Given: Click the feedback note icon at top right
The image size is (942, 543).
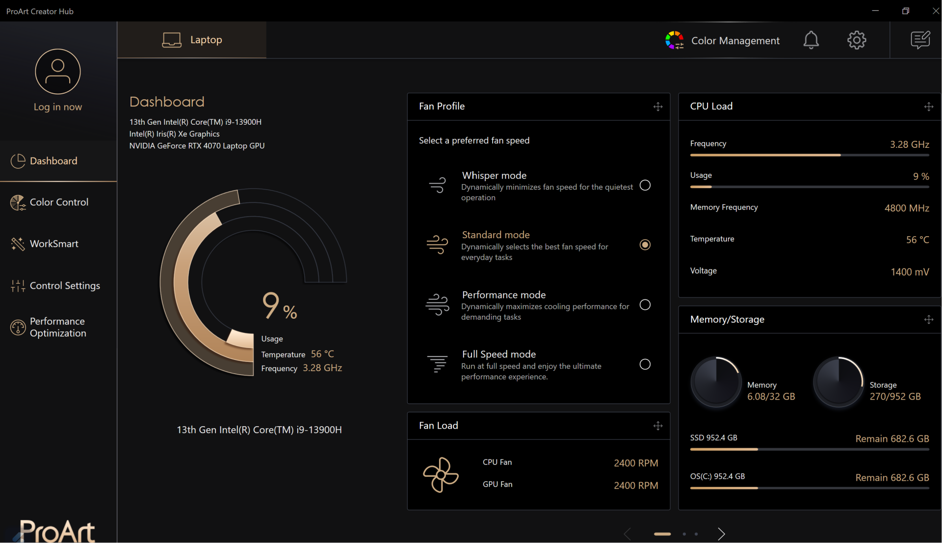Looking at the screenshot, I should 920,40.
